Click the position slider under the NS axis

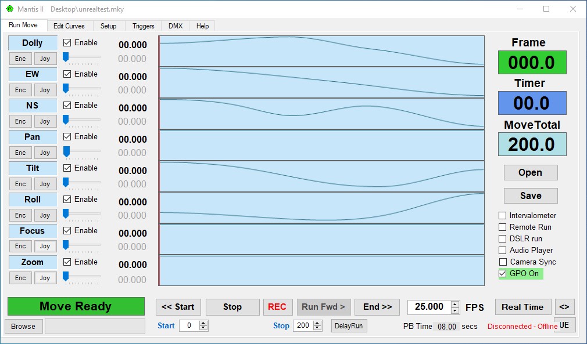click(80, 119)
